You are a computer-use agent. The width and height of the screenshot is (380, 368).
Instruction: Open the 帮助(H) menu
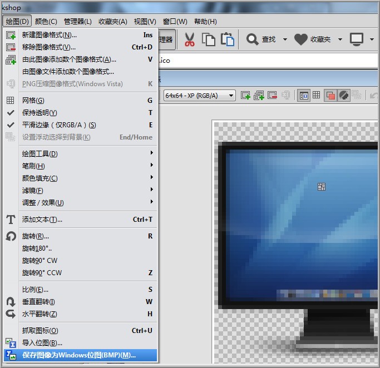pyautogui.click(x=205, y=21)
